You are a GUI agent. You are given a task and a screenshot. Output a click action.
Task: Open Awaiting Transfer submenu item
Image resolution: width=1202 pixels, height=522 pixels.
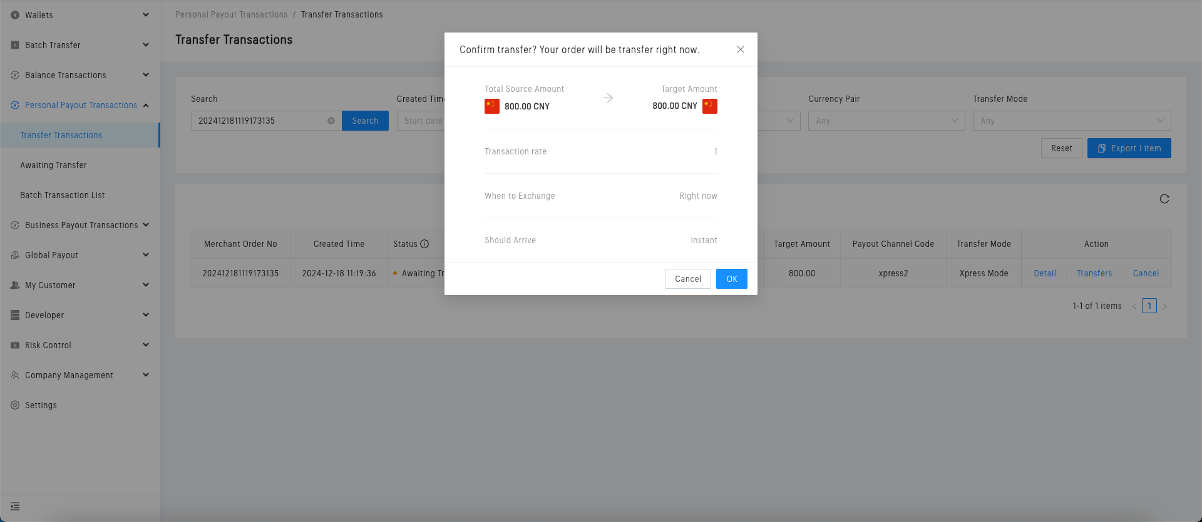pos(53,165)
